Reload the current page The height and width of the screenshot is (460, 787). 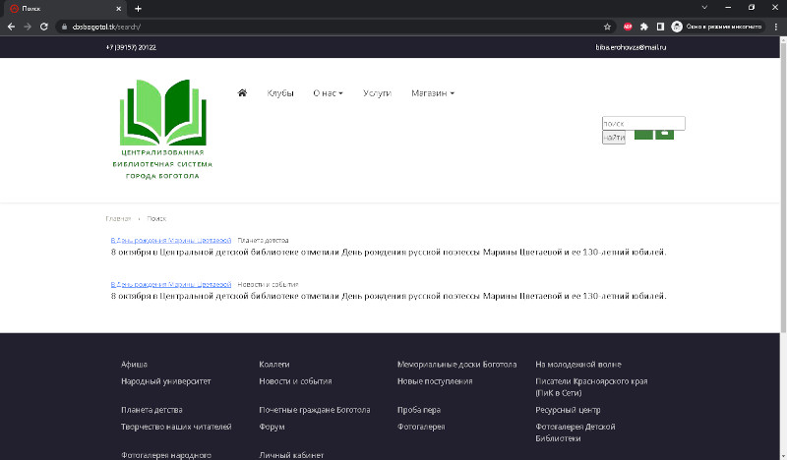pyautogui.click(x=44, y=27)
